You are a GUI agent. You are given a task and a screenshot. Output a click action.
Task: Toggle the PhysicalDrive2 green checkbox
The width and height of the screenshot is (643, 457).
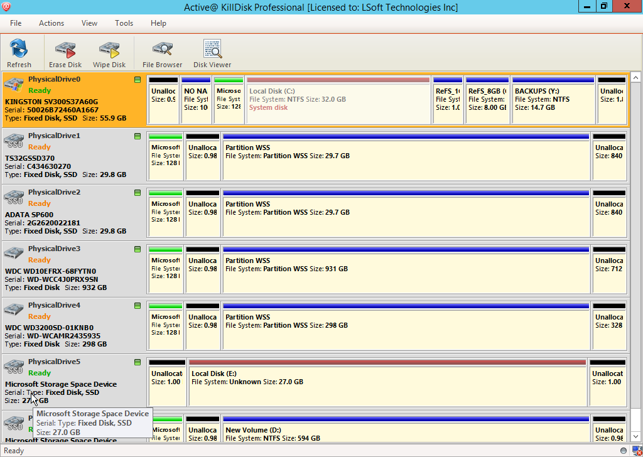click(138, 193)
